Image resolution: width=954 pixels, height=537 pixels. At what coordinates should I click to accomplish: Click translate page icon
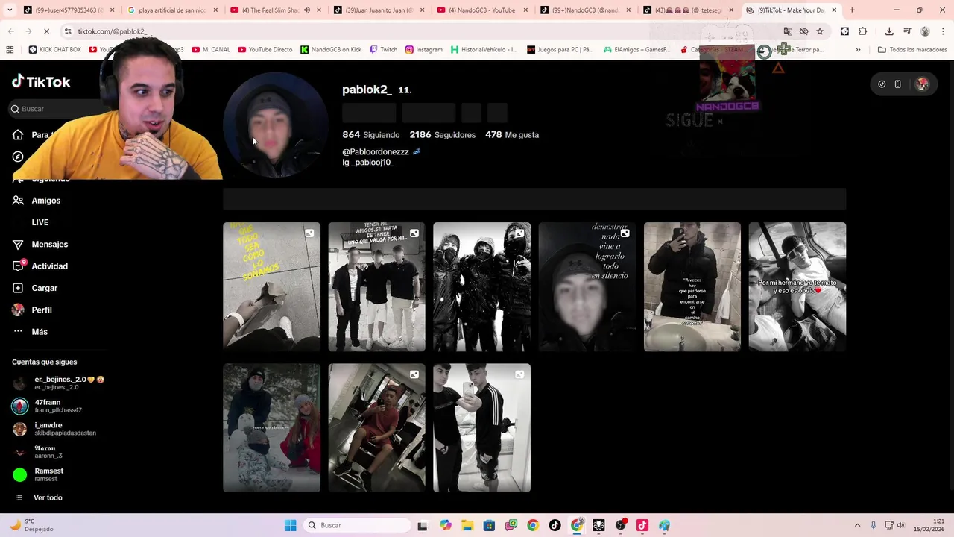[x=788, y=31]
